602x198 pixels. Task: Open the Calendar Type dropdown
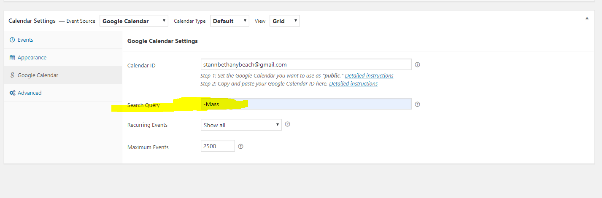(230, 21)
